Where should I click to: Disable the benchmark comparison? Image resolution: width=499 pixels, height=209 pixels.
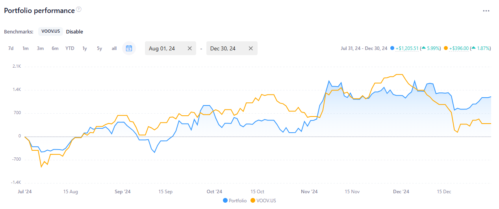[x=74, y=31]
